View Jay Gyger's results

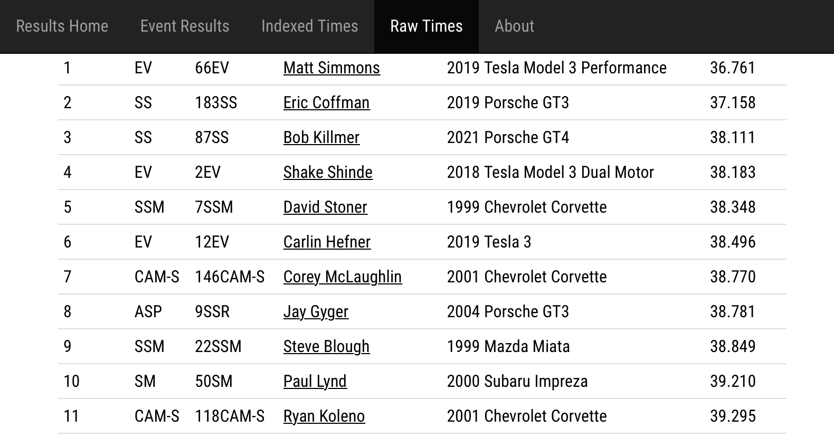tap(316, 312)
